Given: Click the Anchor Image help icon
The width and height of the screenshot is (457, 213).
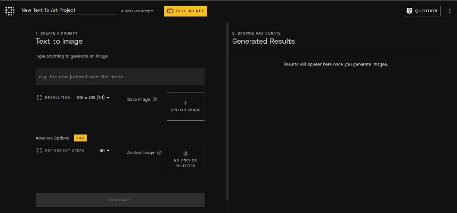Looking at the screenshot, I should 159,153.
